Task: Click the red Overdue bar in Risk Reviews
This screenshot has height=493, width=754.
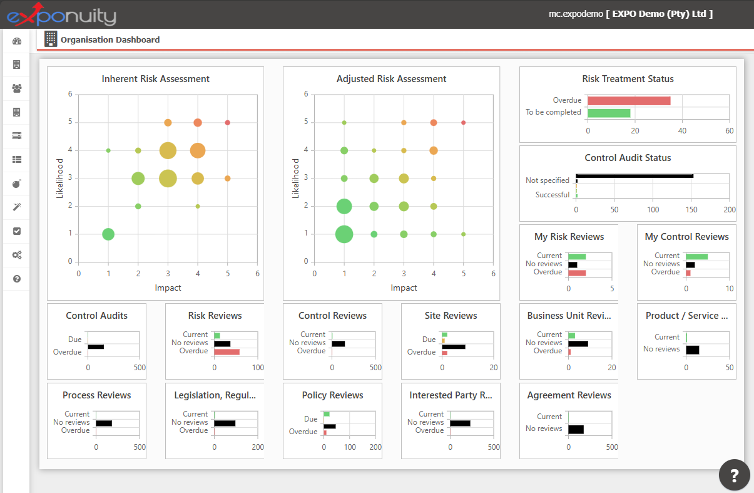Action: pos(227,352)
